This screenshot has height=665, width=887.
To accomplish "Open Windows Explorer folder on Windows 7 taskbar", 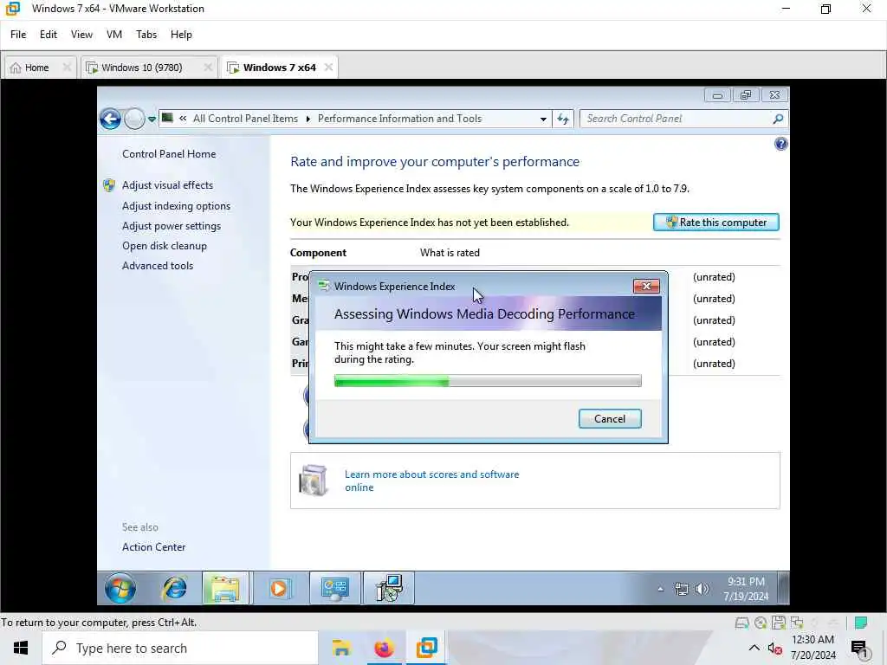I will [x=225, y=588].
